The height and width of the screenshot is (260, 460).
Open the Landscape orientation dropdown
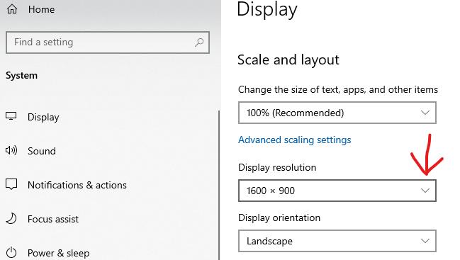click(x=337, y=241)
